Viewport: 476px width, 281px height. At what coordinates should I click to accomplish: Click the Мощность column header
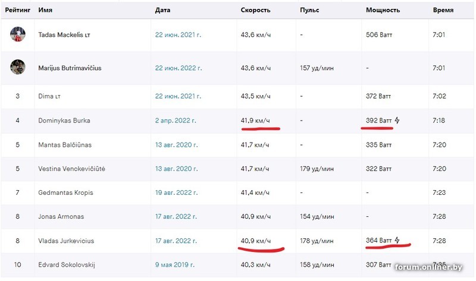383,10
